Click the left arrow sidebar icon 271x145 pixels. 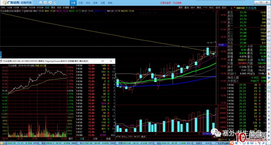(x=269, y=7)
